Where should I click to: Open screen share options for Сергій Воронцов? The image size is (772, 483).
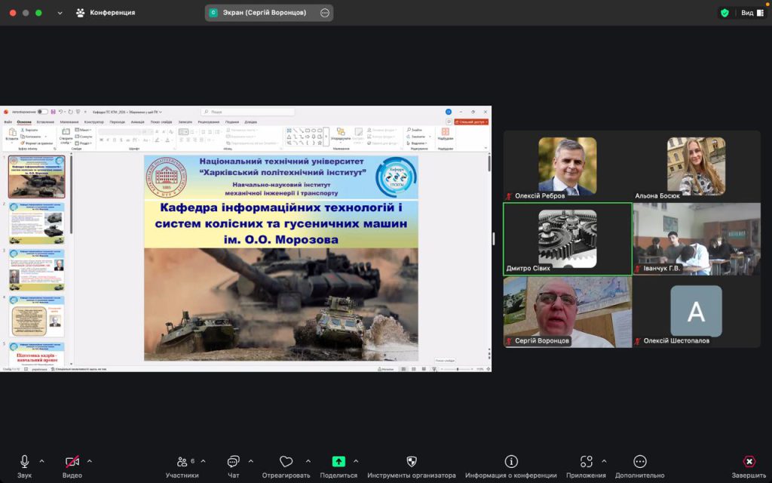point(325,13)
